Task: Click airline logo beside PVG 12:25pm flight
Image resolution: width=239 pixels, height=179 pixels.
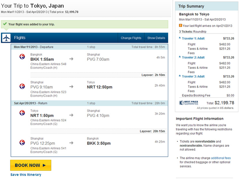Action: [x=22, y=142]
